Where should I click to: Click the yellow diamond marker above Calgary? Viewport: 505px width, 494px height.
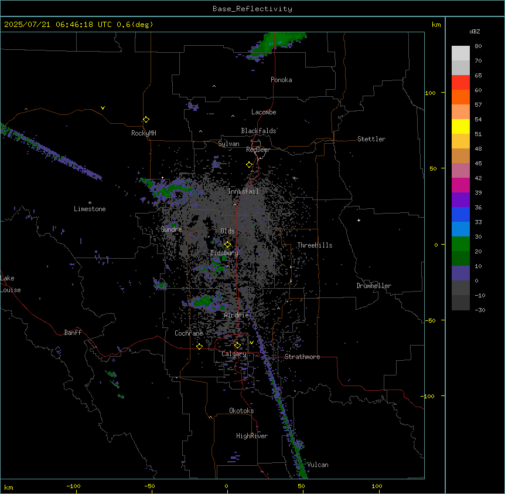237,346
